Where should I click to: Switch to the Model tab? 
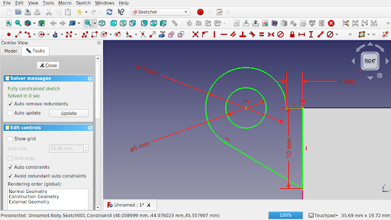point(11,51)
